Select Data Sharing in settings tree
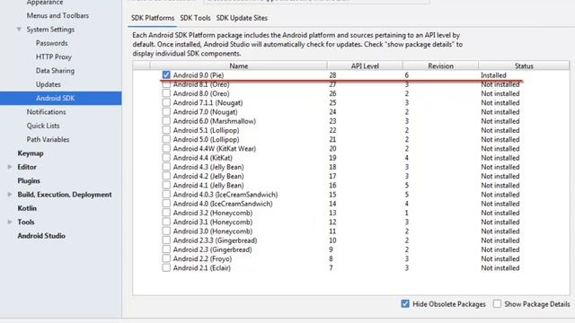Screen dimensions: 575x323 (55, 70)
